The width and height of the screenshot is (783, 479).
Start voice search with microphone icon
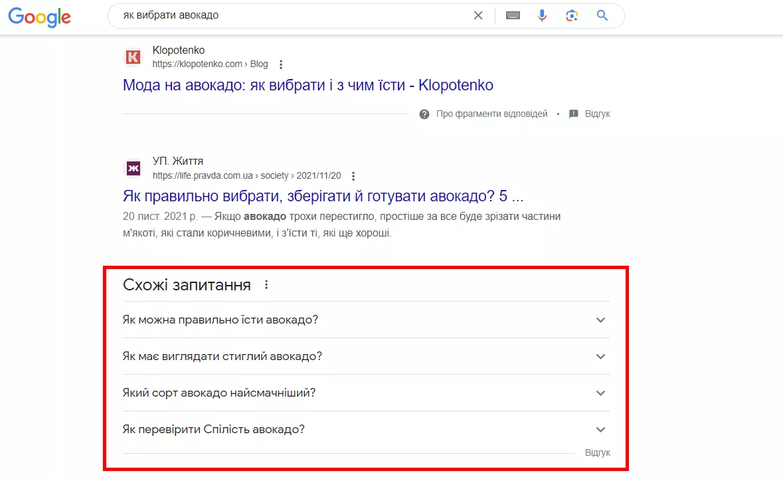(542, 15)
